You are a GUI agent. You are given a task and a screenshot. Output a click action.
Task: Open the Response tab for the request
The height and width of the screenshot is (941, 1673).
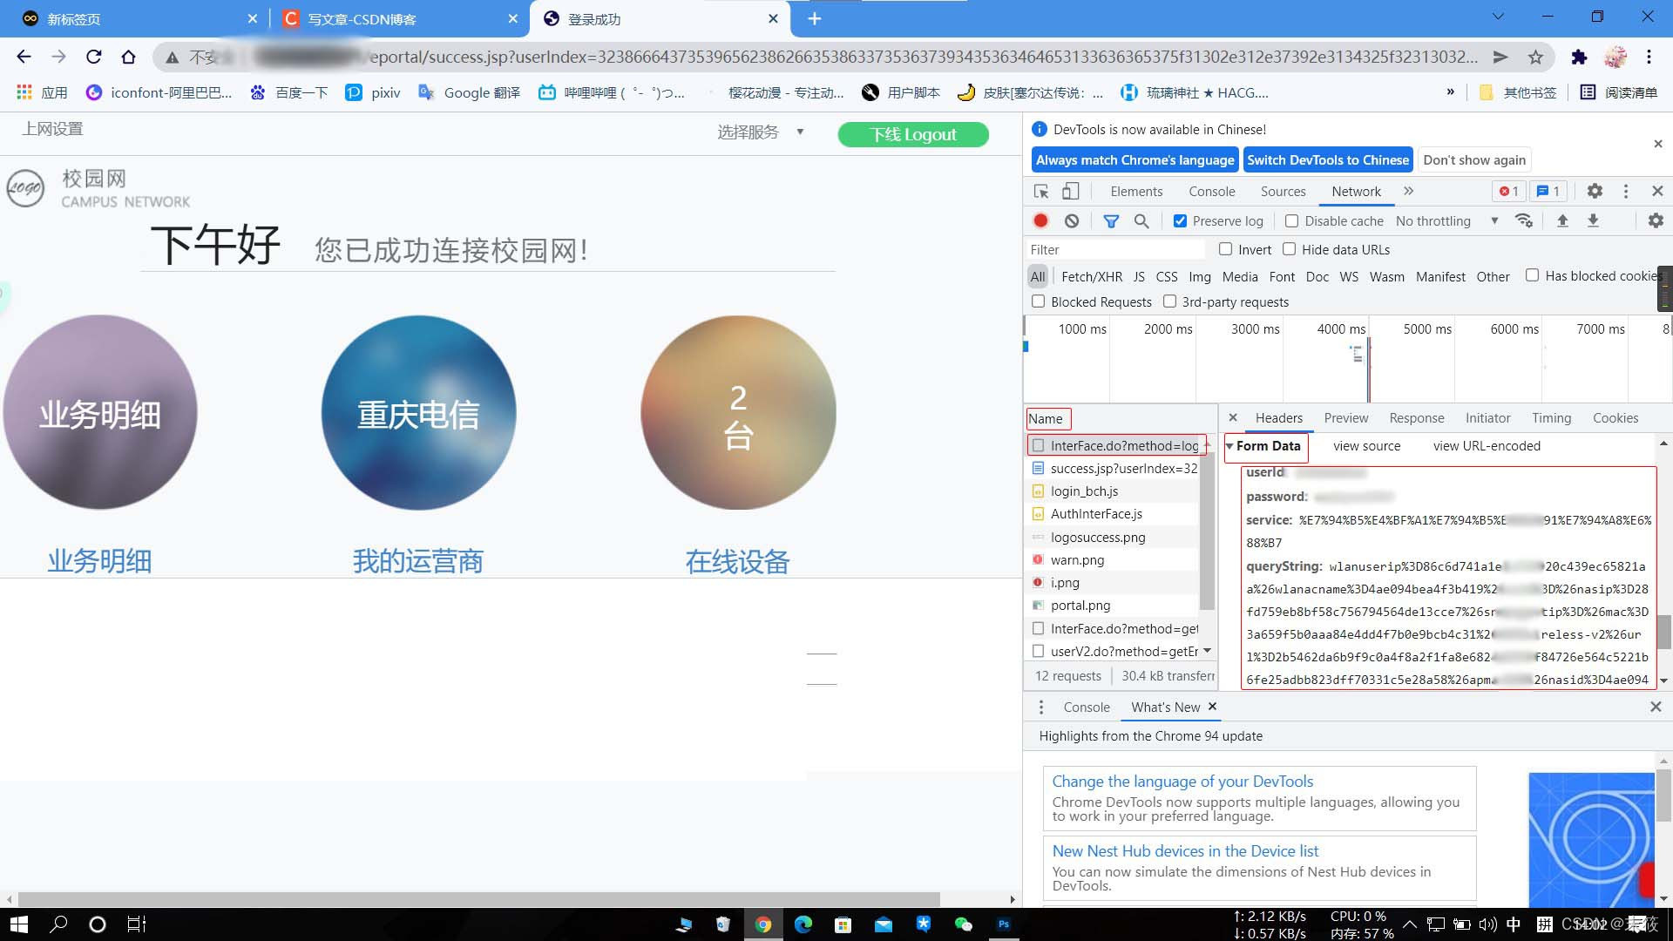point(1416,418)
